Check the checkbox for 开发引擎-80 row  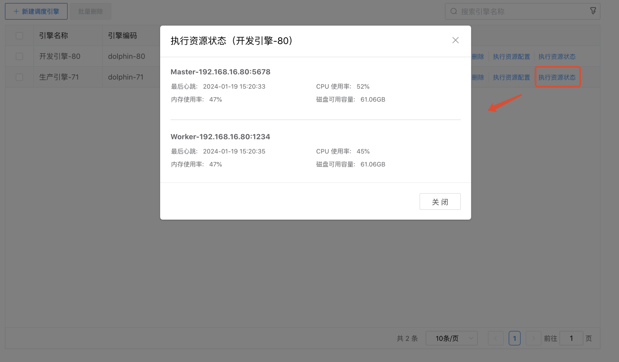tap(19, 56)
